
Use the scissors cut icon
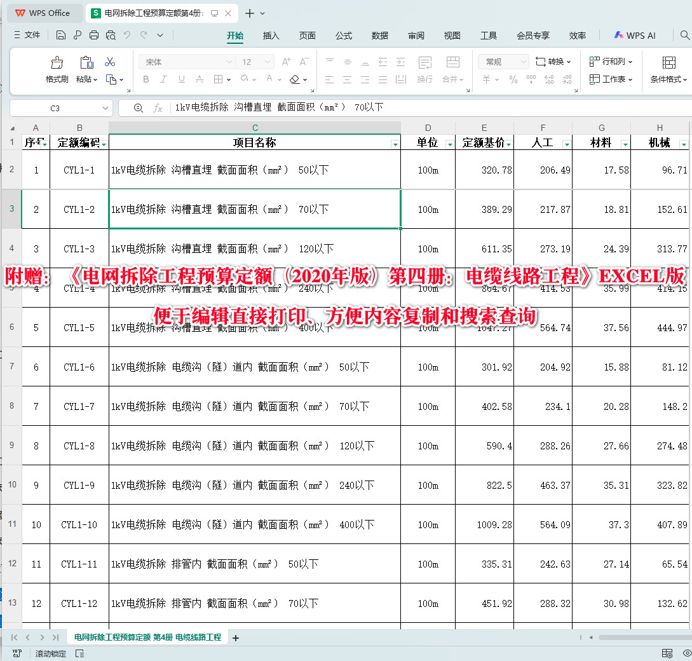(x=109, y=61)
